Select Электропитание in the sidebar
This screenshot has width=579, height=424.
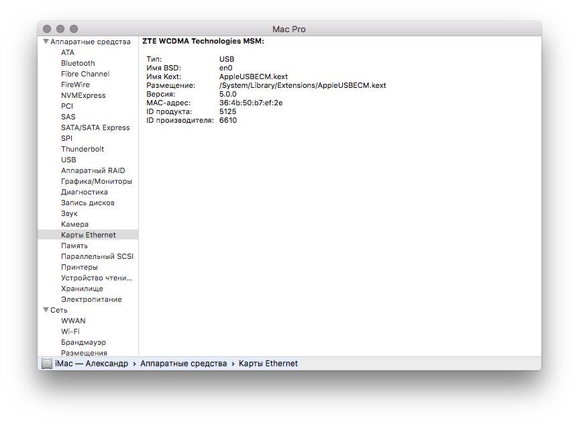pos(91,299)
